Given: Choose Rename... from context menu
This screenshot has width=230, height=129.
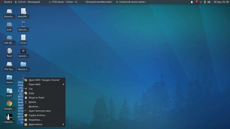Looking at the screenshot, I should click(x=45, y=106).
